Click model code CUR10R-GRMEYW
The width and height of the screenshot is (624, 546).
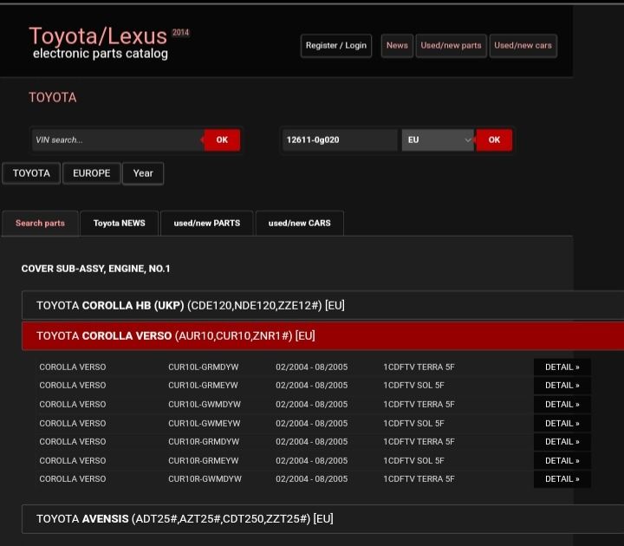[204, 460]
